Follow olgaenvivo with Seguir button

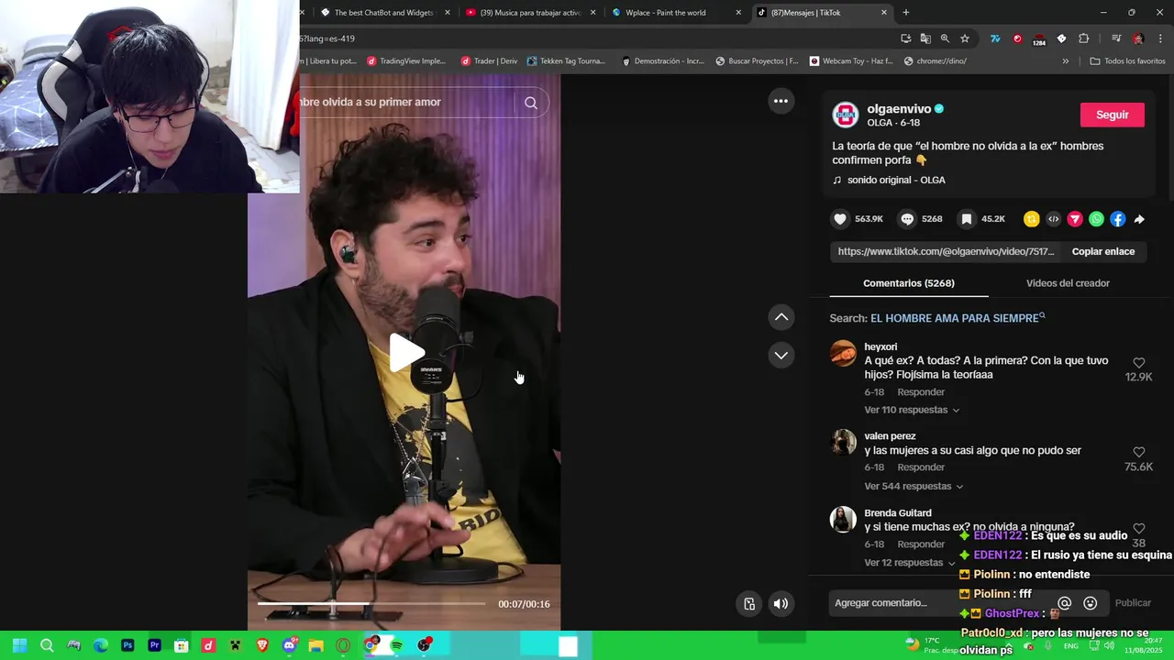tap(1112, 115)
